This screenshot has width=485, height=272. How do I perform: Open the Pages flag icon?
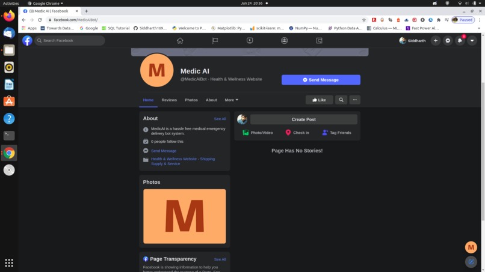click(215, 40)
